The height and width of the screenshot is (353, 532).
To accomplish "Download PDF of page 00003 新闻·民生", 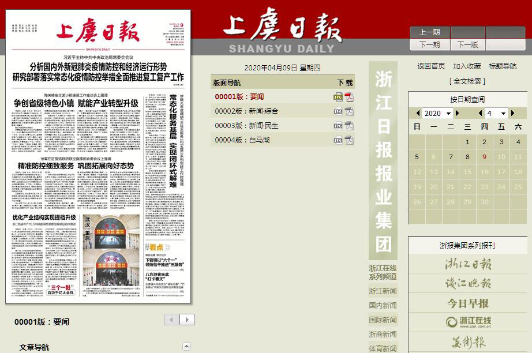I will point(349,126).
